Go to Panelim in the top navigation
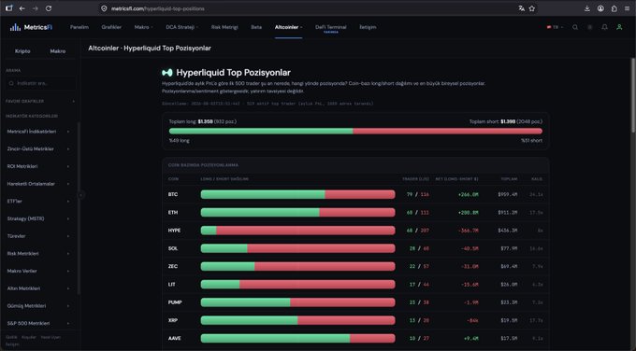This screenshot has height=351, width=636. pos(79,27)
